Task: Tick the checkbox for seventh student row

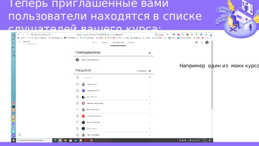Action: click(x=77, y=122)
